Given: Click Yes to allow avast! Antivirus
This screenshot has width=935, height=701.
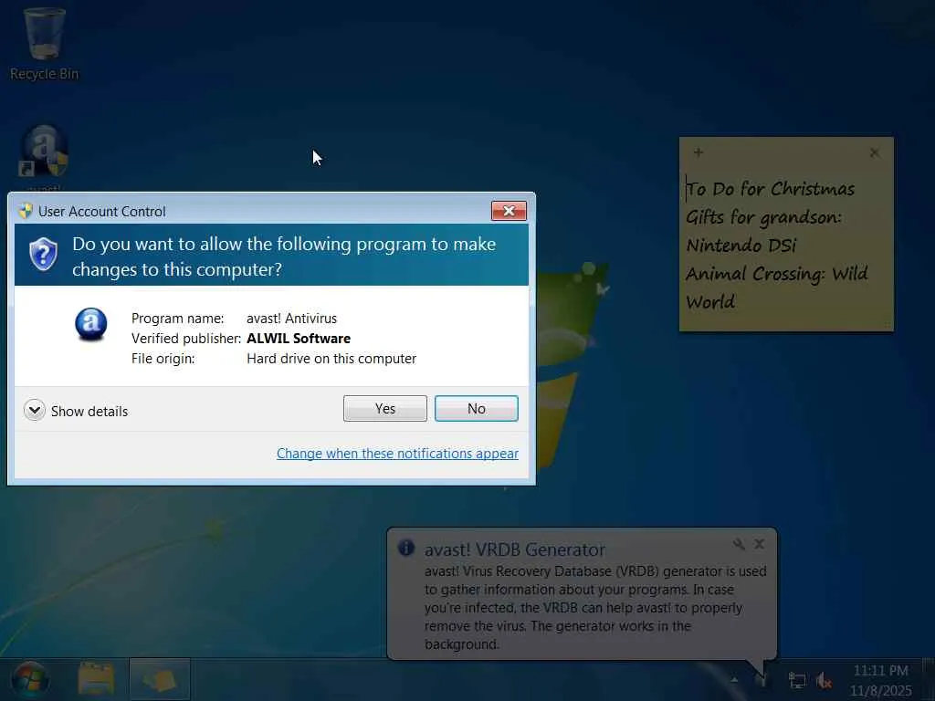Looking at the screenshot, I should point(384,408).
